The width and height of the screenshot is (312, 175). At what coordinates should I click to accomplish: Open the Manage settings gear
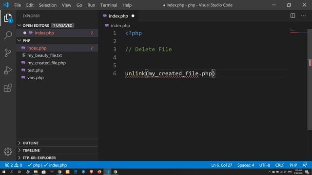tap(8, 152)
